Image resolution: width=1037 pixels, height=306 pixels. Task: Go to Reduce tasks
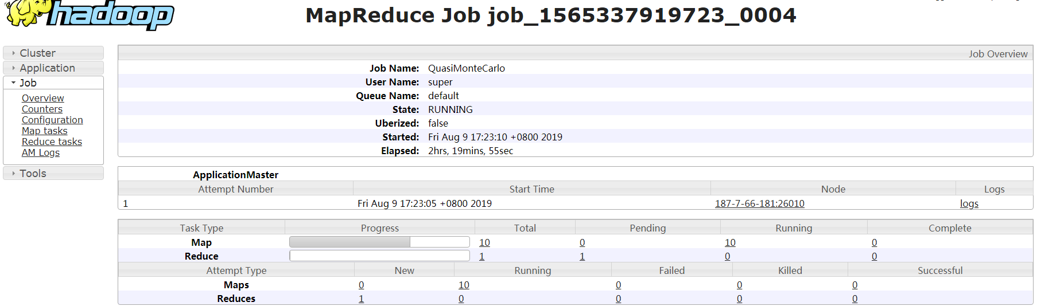[52, 142]
